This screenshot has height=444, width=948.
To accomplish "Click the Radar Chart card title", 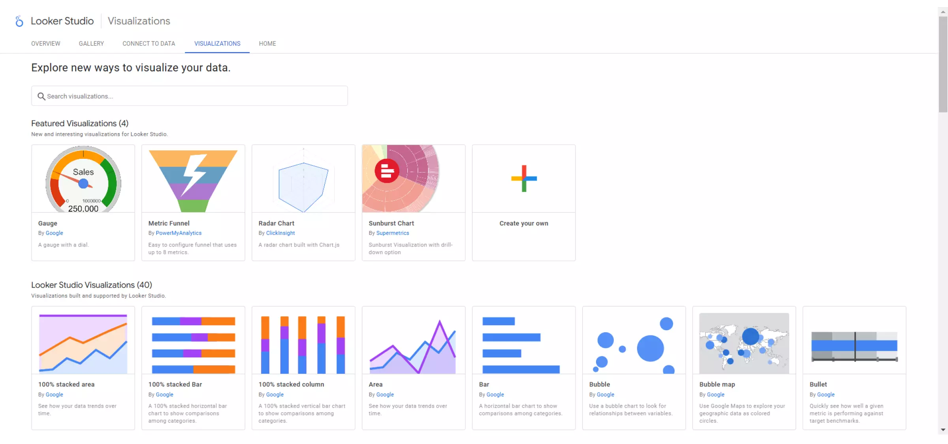I will click(x=276, y=223).
